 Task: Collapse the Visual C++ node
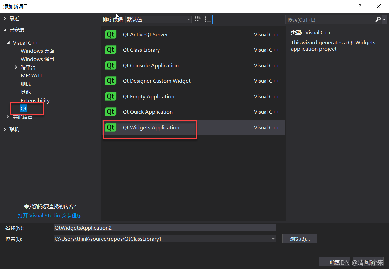point(8,43)
